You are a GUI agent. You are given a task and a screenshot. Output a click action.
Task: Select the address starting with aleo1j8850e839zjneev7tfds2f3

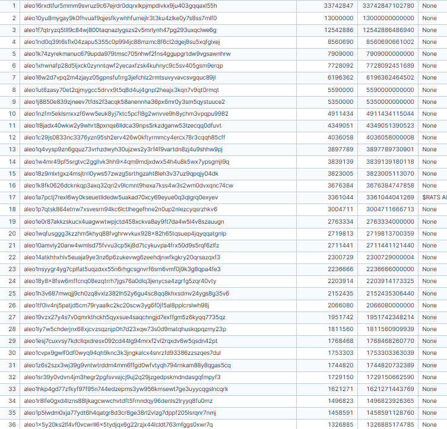click(x=124, y=102)
